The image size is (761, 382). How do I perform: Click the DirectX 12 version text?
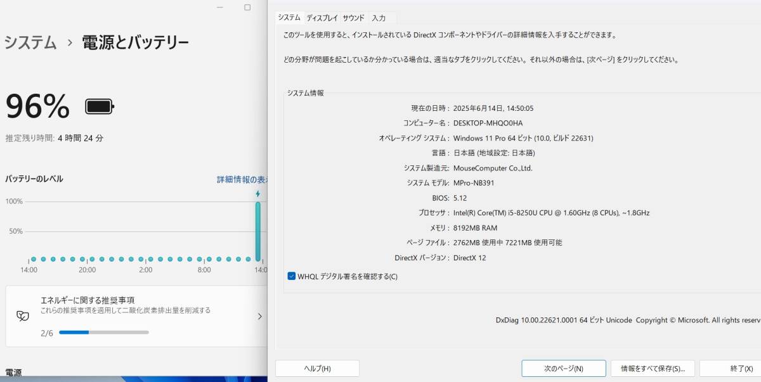470,258
